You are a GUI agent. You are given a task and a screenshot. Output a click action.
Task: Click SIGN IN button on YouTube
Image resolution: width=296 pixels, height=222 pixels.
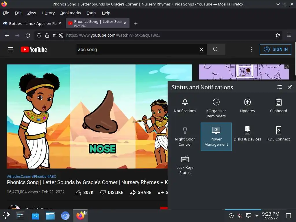tap(275, 49)
